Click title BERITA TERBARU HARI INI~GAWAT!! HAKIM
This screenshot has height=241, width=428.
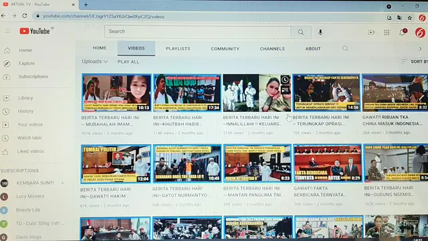click(106, 193)
